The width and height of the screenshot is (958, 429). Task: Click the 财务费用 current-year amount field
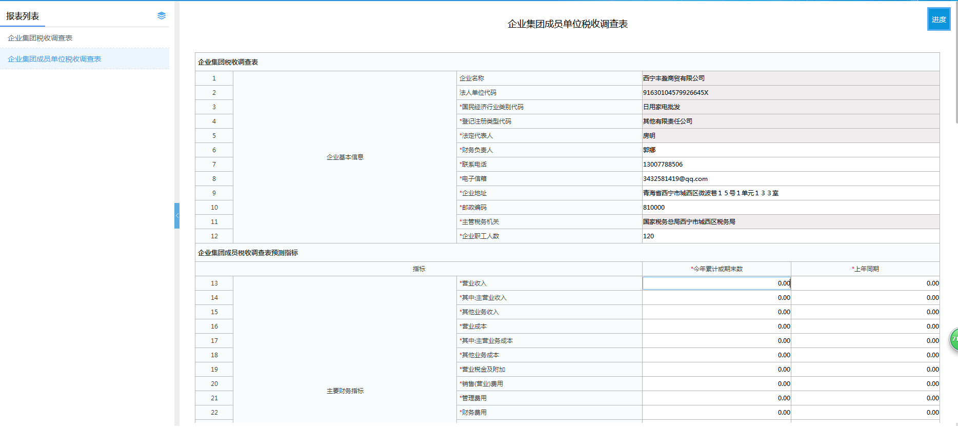click(x=716, y=413)
